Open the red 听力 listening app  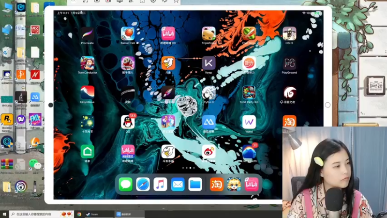tap(249, 63)
